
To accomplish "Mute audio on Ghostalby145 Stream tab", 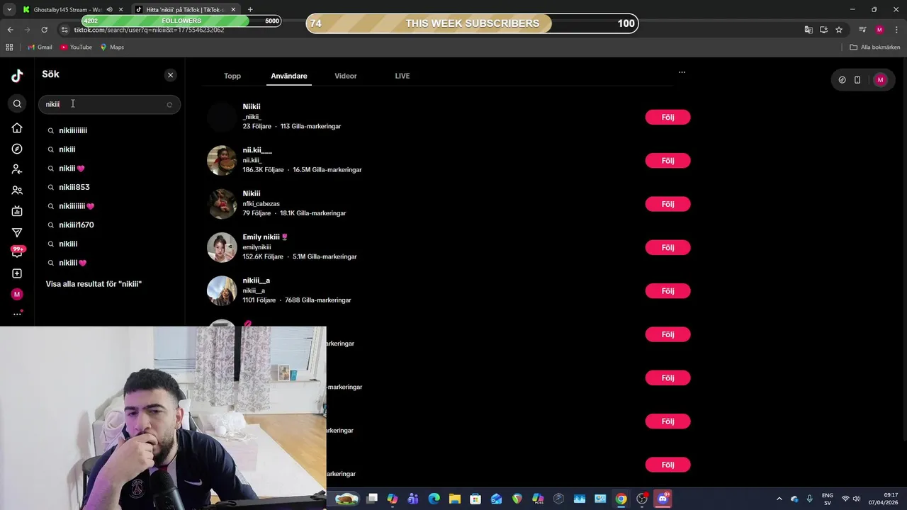I will click(x=109, y=10).
